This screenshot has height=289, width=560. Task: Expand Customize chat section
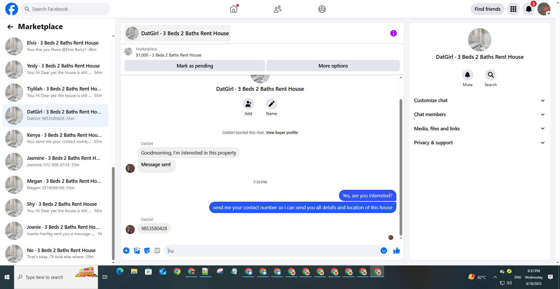click(x=480, y=100)
